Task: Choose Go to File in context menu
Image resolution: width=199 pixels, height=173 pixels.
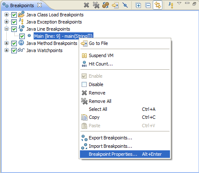Action: click(x=125, y=43)
